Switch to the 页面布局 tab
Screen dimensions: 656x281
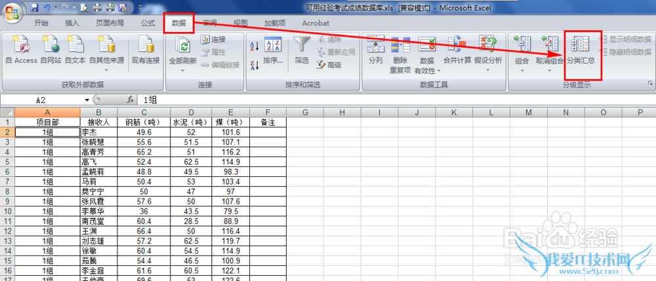[110, 24]
